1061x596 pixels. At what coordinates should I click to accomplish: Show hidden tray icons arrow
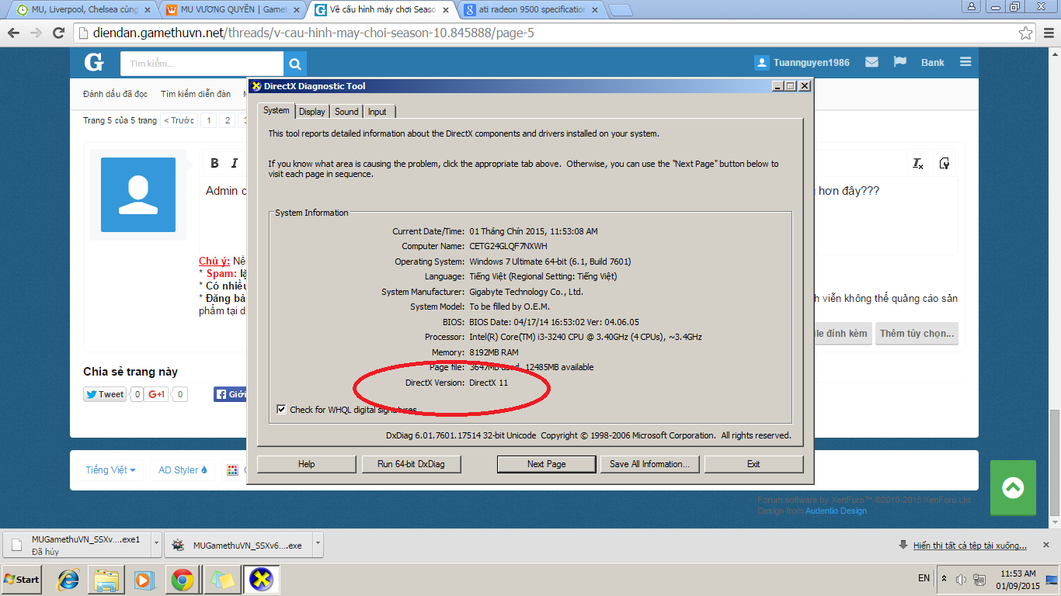tap(944, 579)
